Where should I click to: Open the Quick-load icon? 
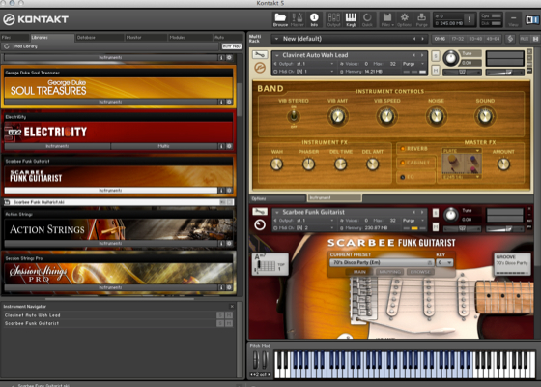click(367, 19)
